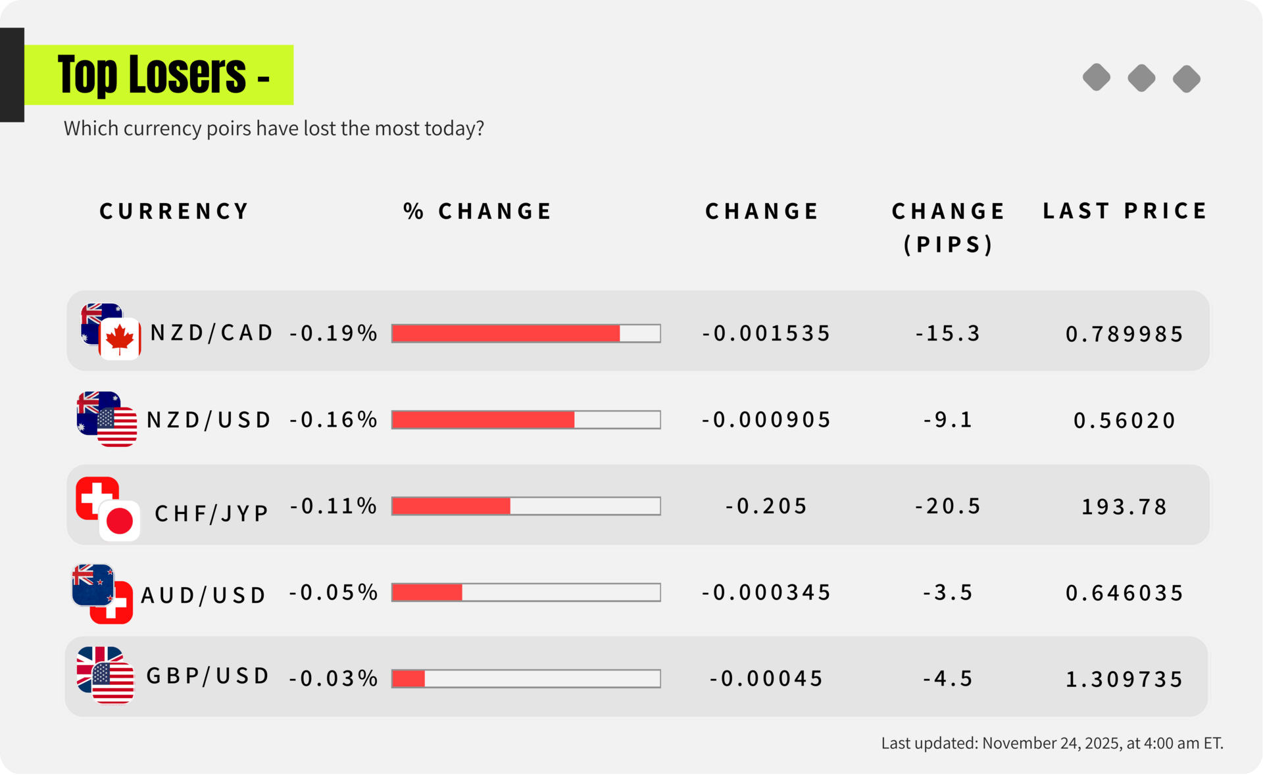Select the CHANGE (PIPS) column header

click(x=948, y=227)
